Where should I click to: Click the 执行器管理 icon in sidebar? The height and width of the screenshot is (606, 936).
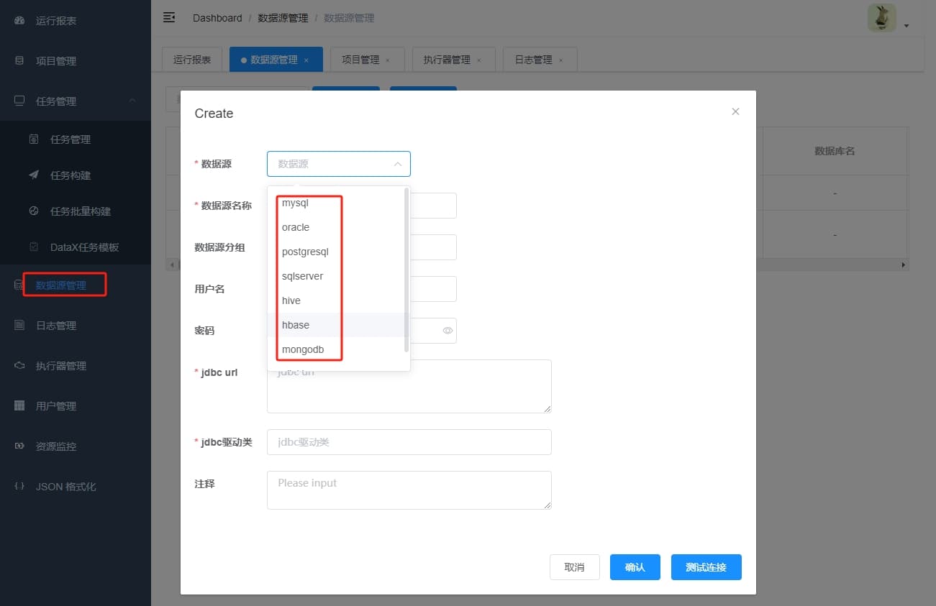(x=19, y=366)
